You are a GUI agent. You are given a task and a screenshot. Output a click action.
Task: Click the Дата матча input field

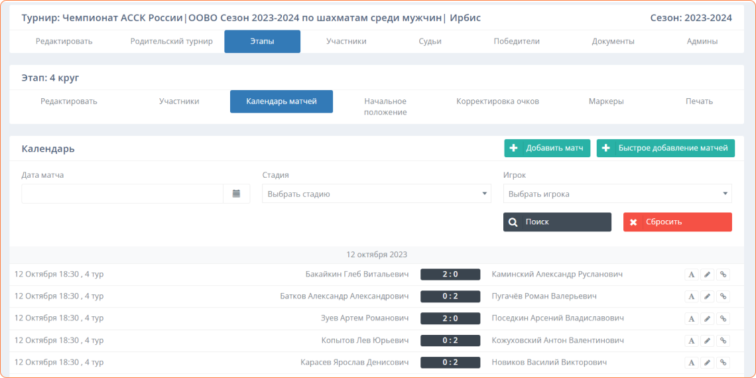pos(123,194)
